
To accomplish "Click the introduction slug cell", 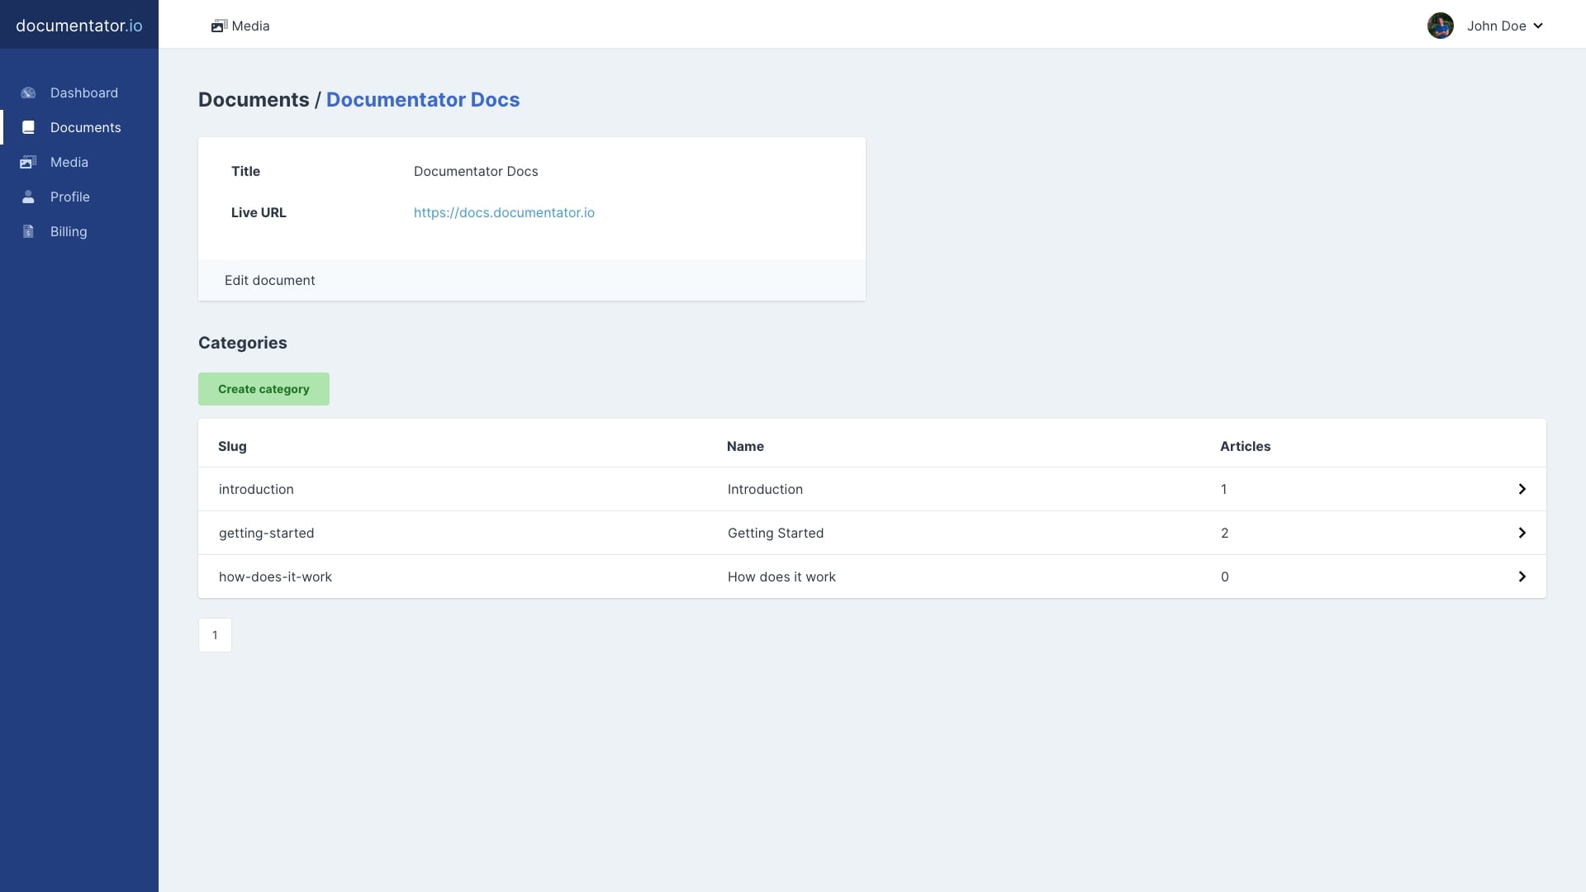I will [x=256, y=490].
